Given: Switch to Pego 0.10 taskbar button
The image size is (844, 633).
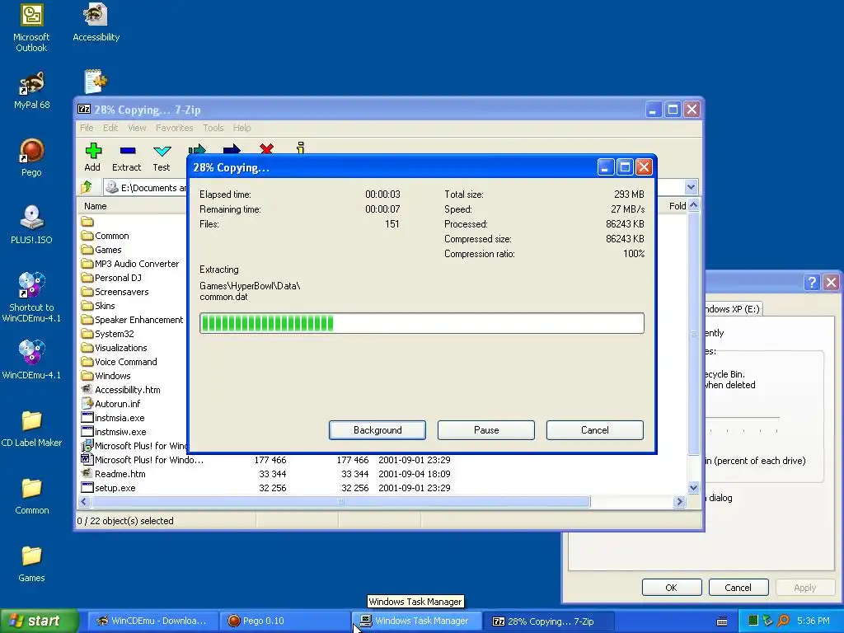Looking at the screenshot, I should (286, 621).
